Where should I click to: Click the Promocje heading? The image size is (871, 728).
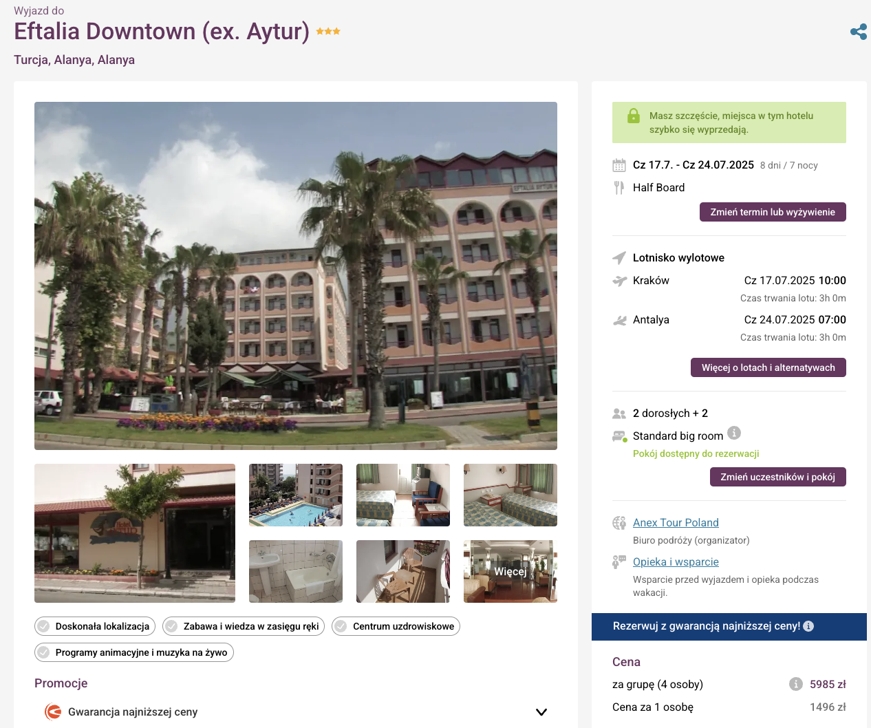click(x=61, y=683)
